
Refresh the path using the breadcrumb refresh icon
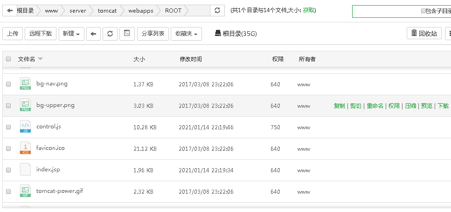tap(217, 10)
